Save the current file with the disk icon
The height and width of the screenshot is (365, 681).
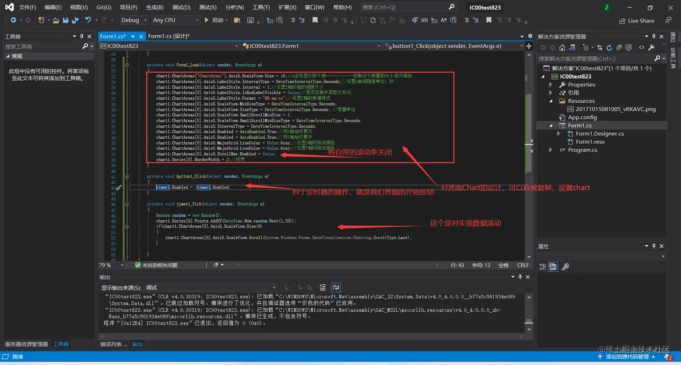65,20
